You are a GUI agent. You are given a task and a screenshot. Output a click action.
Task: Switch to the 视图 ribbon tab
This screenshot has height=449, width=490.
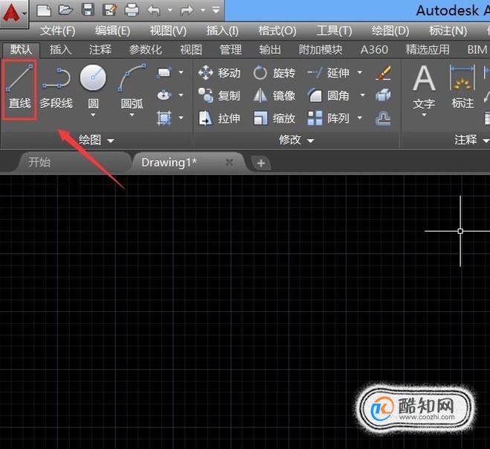(x=191, y=50)
